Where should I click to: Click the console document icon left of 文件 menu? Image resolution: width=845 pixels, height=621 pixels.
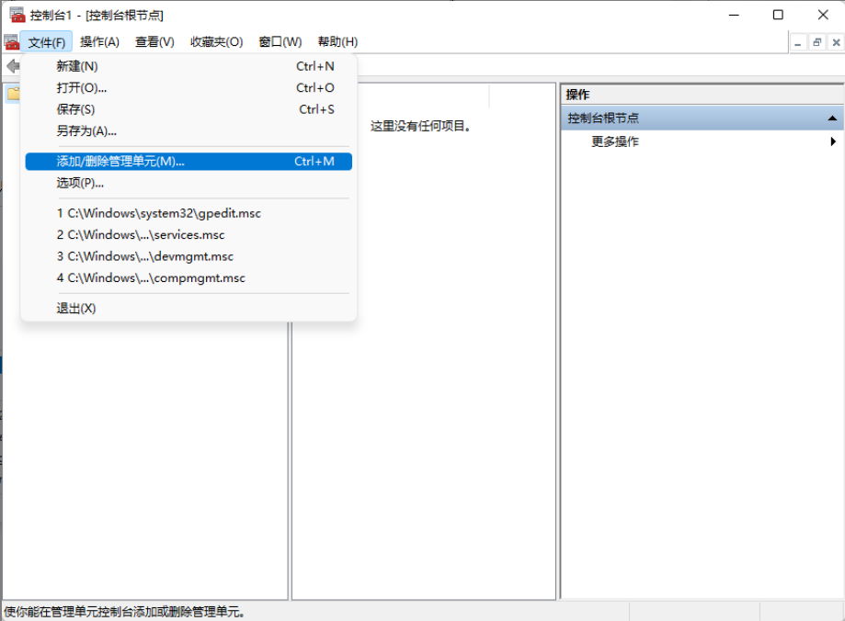tap(11, 42)
